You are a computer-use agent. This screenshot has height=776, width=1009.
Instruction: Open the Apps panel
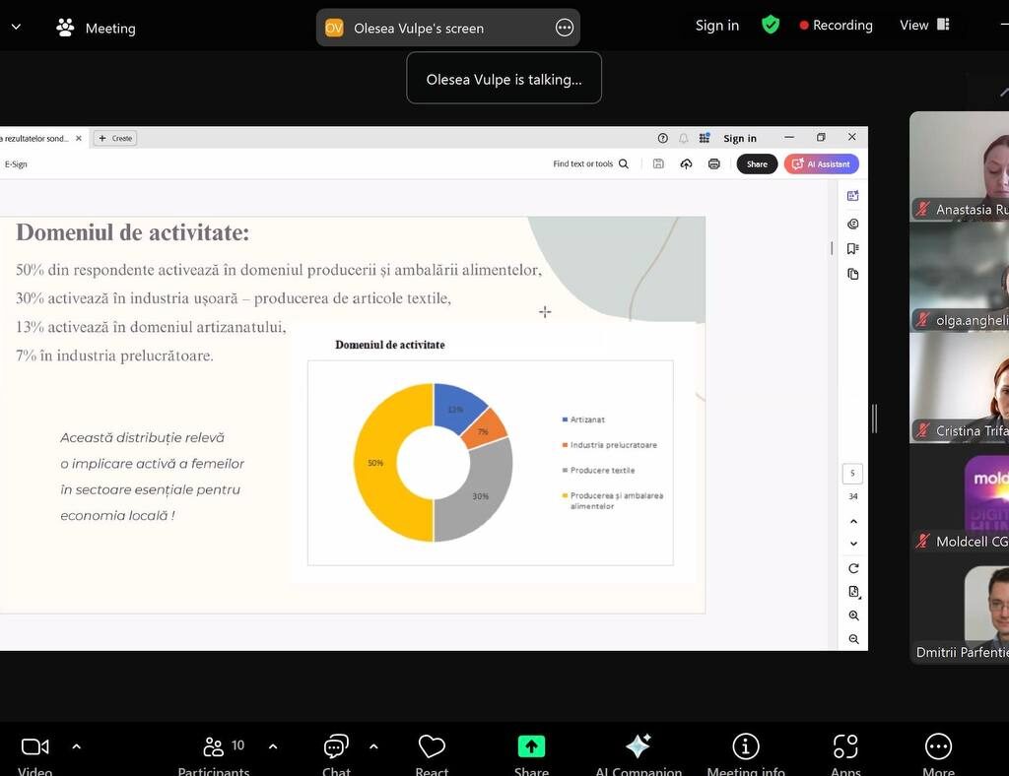point(845,747)
